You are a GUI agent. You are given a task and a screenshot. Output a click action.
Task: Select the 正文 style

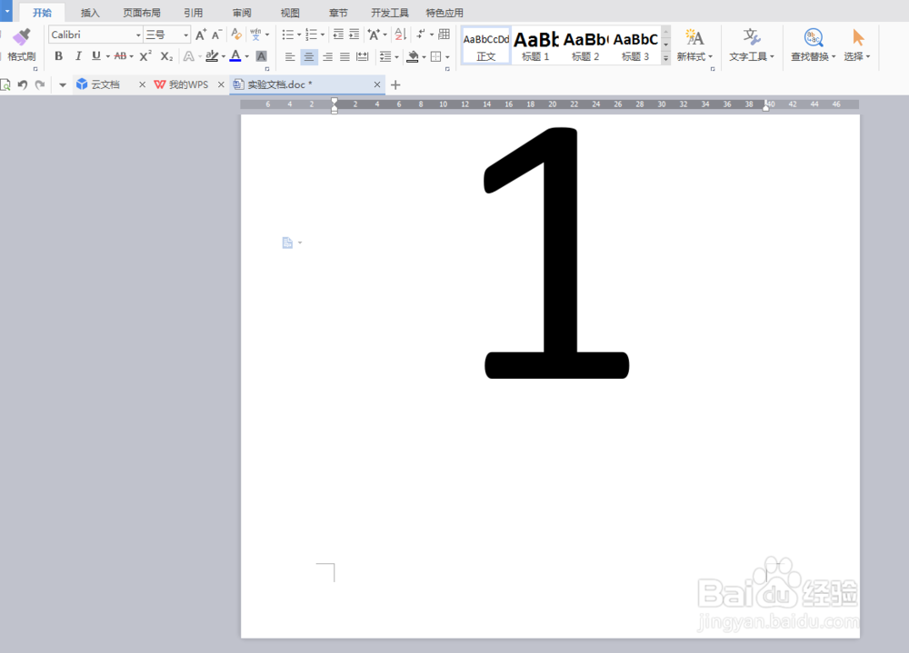click(x=485, y=45)
